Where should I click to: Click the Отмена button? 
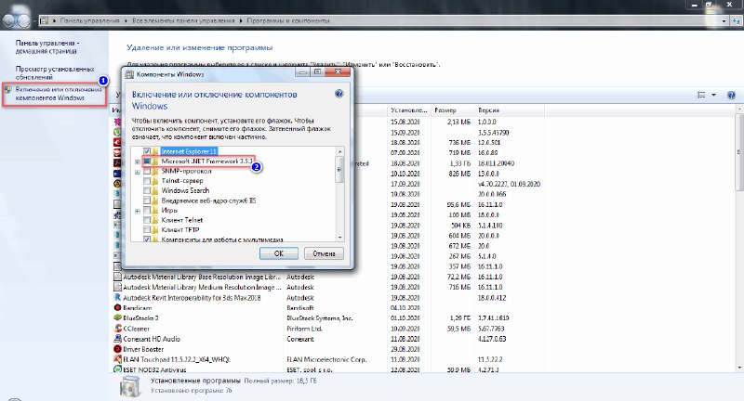(324, 253)
